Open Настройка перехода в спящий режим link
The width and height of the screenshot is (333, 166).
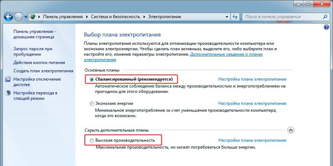pos(35,95)
